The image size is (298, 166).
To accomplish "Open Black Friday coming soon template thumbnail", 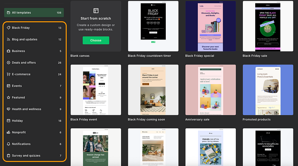I will click(x=153, y=90).
